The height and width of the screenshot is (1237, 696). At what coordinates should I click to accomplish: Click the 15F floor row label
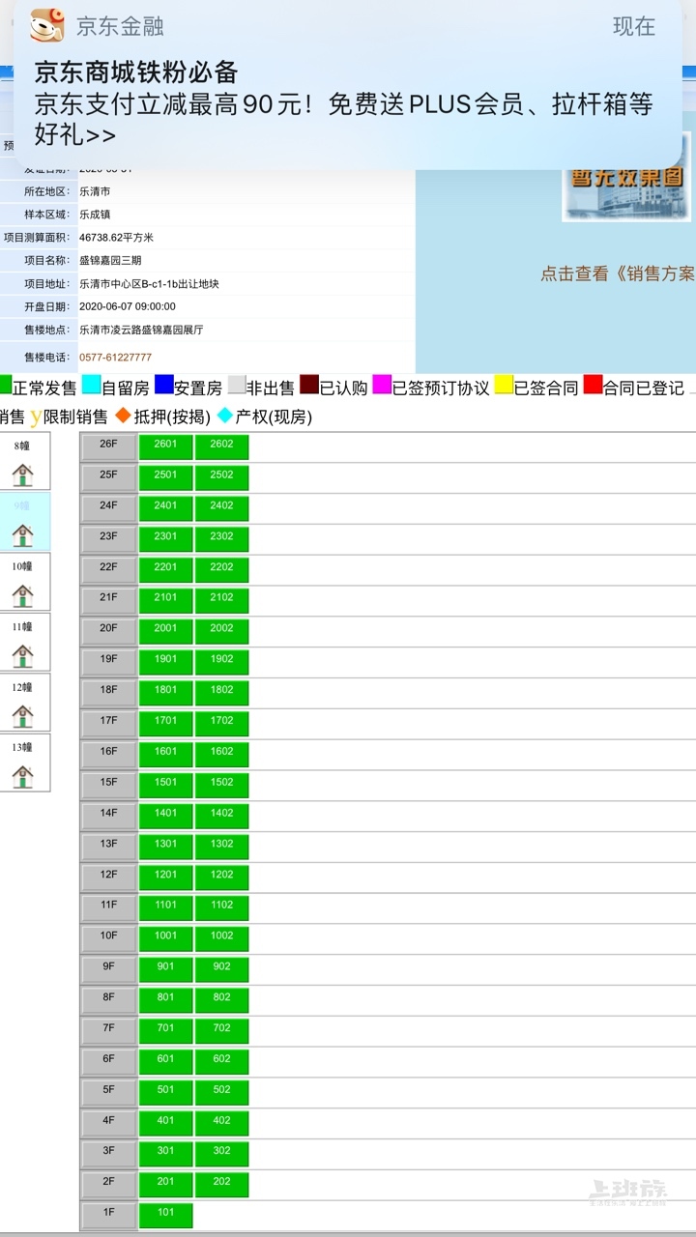pyautogui.click(x=108, y=785)
